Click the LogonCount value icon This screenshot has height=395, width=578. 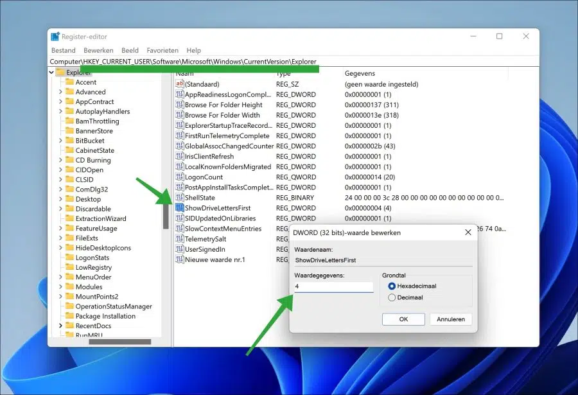pyautogui.click(x=180, y=177)
